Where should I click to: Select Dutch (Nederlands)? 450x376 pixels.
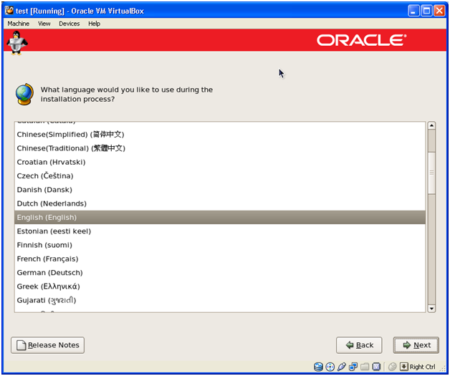click(220, 203)
